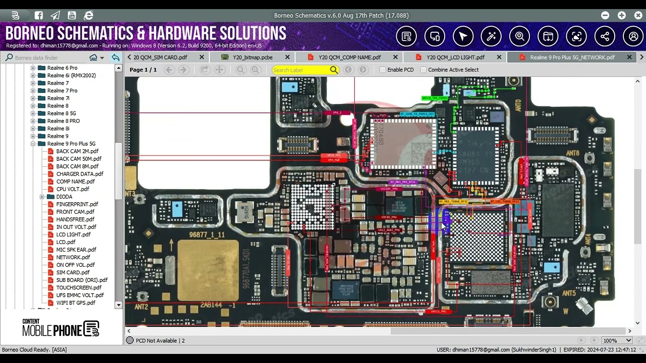Click the share round icon

pyautogui.click(x=605, y=36)
